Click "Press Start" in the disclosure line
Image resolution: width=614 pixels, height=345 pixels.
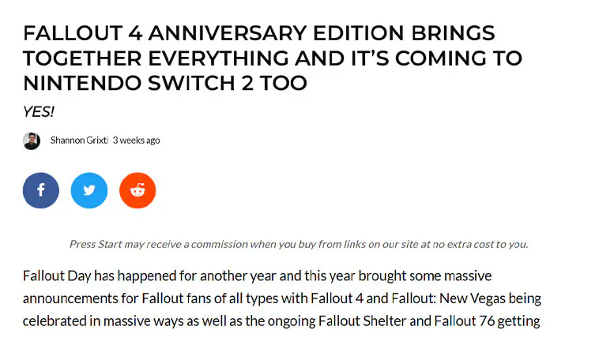95,244
